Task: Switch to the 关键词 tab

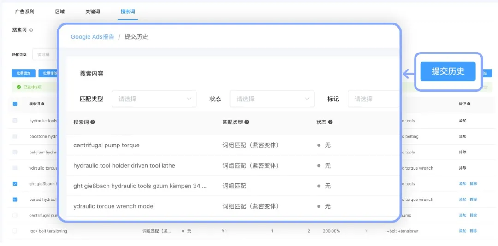Action: click(x=92, y=12)
